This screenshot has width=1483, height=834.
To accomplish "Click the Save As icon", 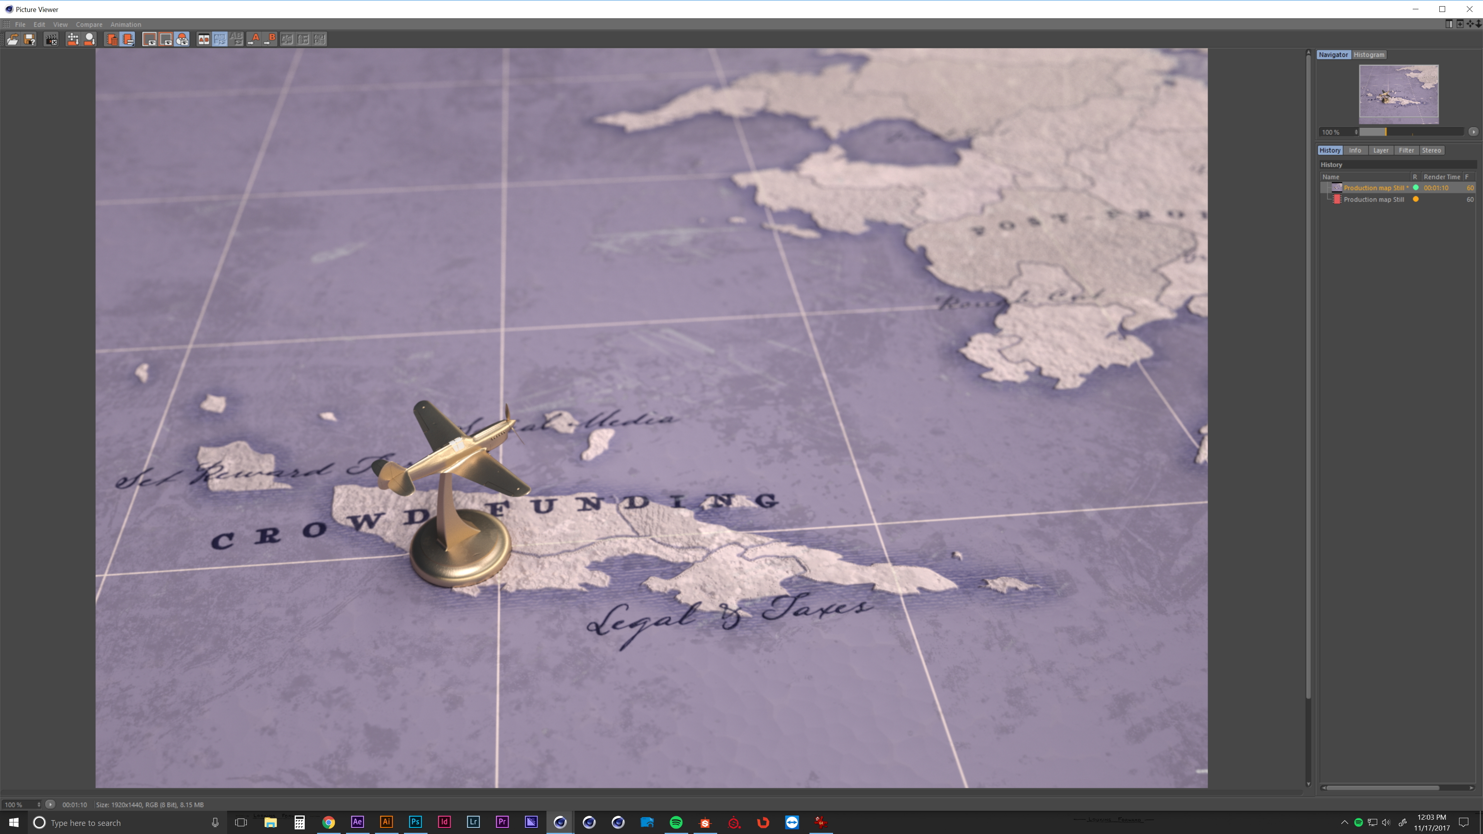I will pyautogui.click(x=29, y=39).
